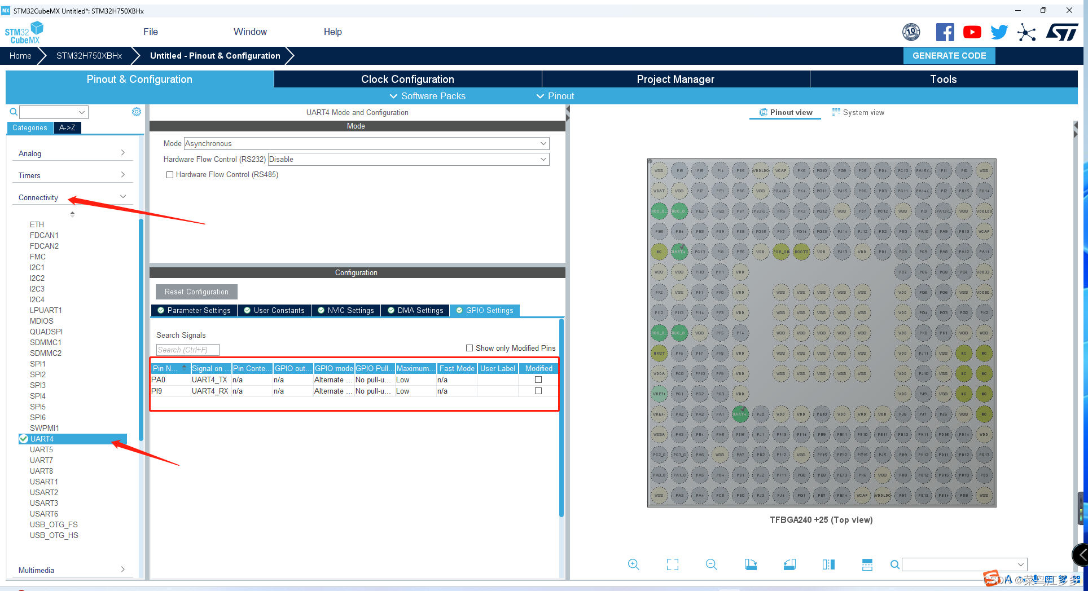Click the ST logo

[1062, 32]
